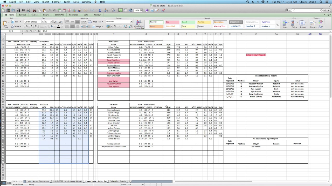Switch to Inter-Season Comparison sheet tab
Screen dimensions: 332x186
(38, 181)
